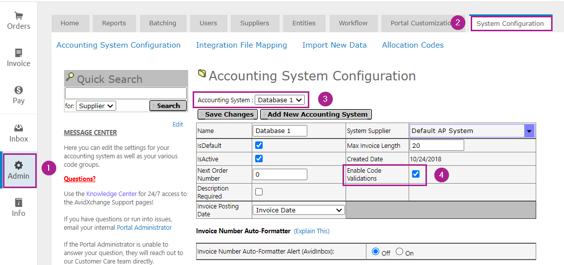The height and width of the screenshot is (265, 564).
Task: Click the Max Invoice Length field
Action: pyautogui.click(x=437, y=145)
